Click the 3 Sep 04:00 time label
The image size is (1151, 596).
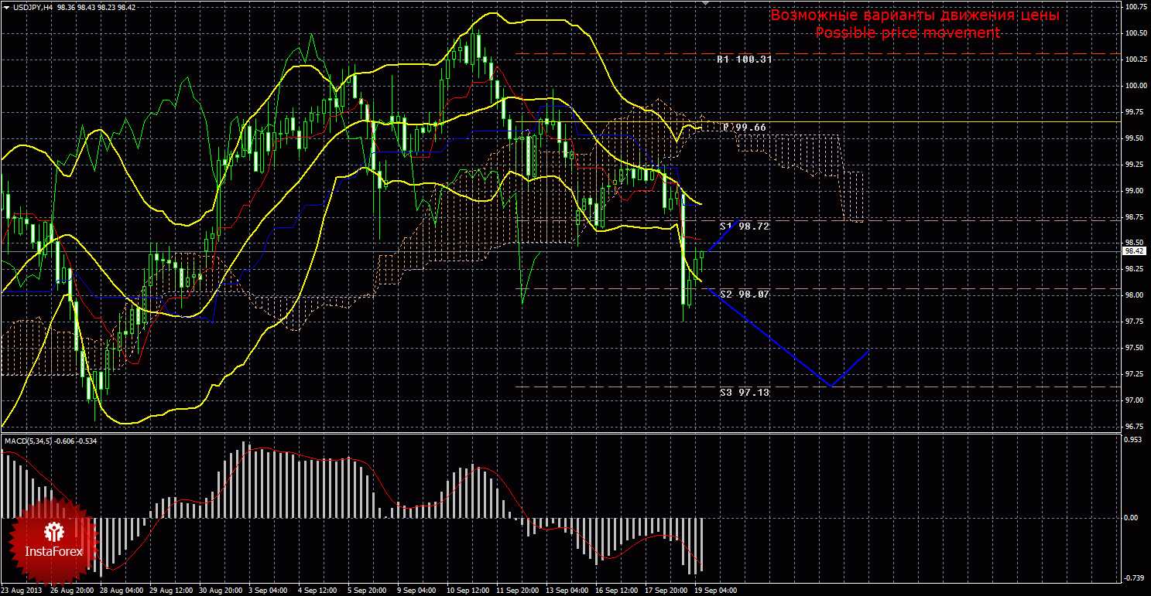pos(269,590)
